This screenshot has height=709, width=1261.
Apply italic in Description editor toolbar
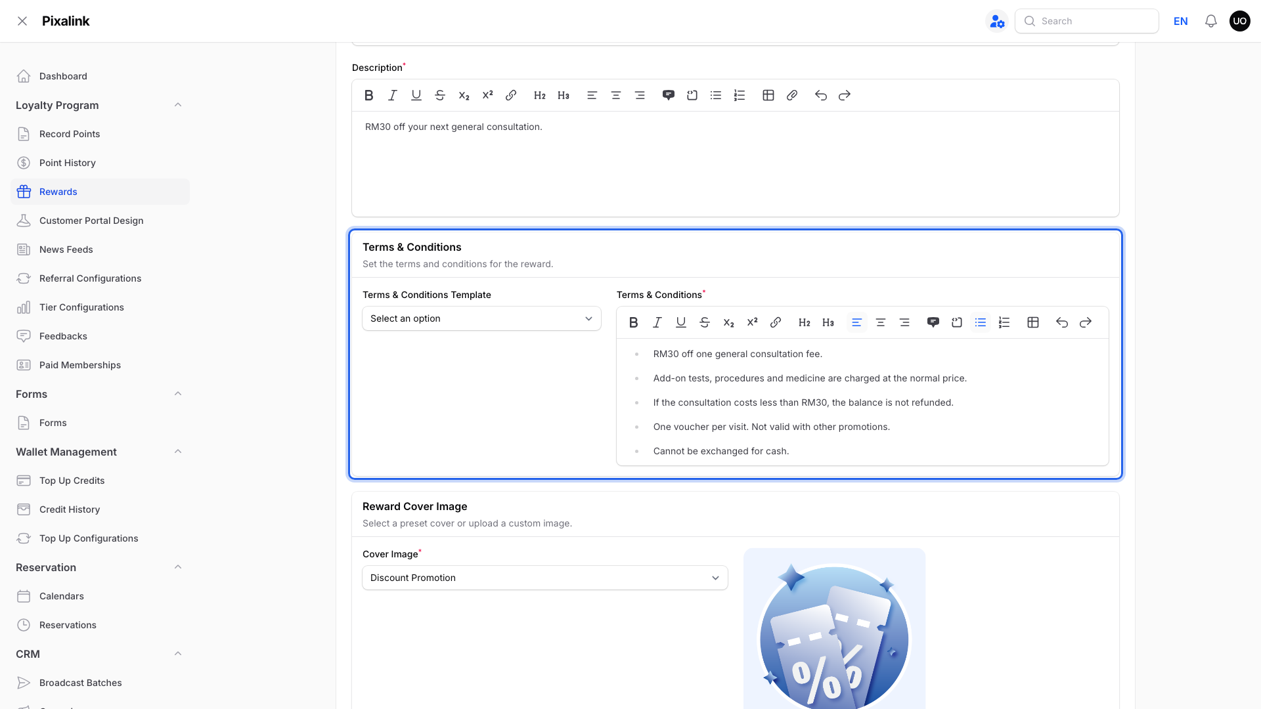coord(393,95)
